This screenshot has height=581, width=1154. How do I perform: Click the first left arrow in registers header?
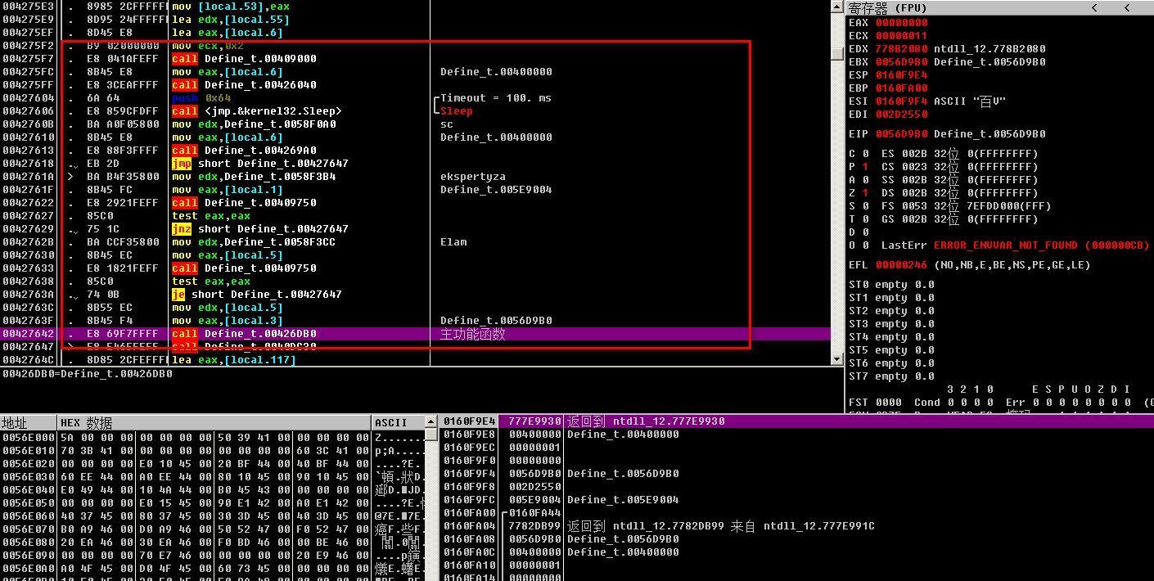1094,8
